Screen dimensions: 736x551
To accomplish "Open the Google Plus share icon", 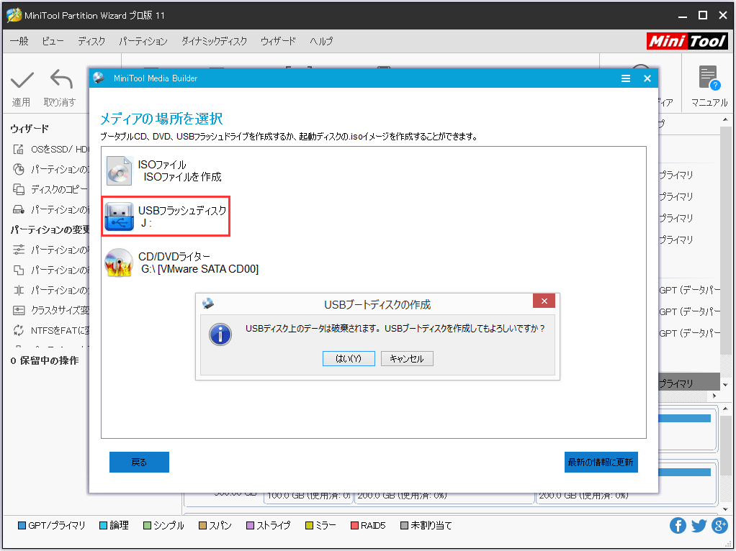I will pyautogui.click(x=719, y=526).
